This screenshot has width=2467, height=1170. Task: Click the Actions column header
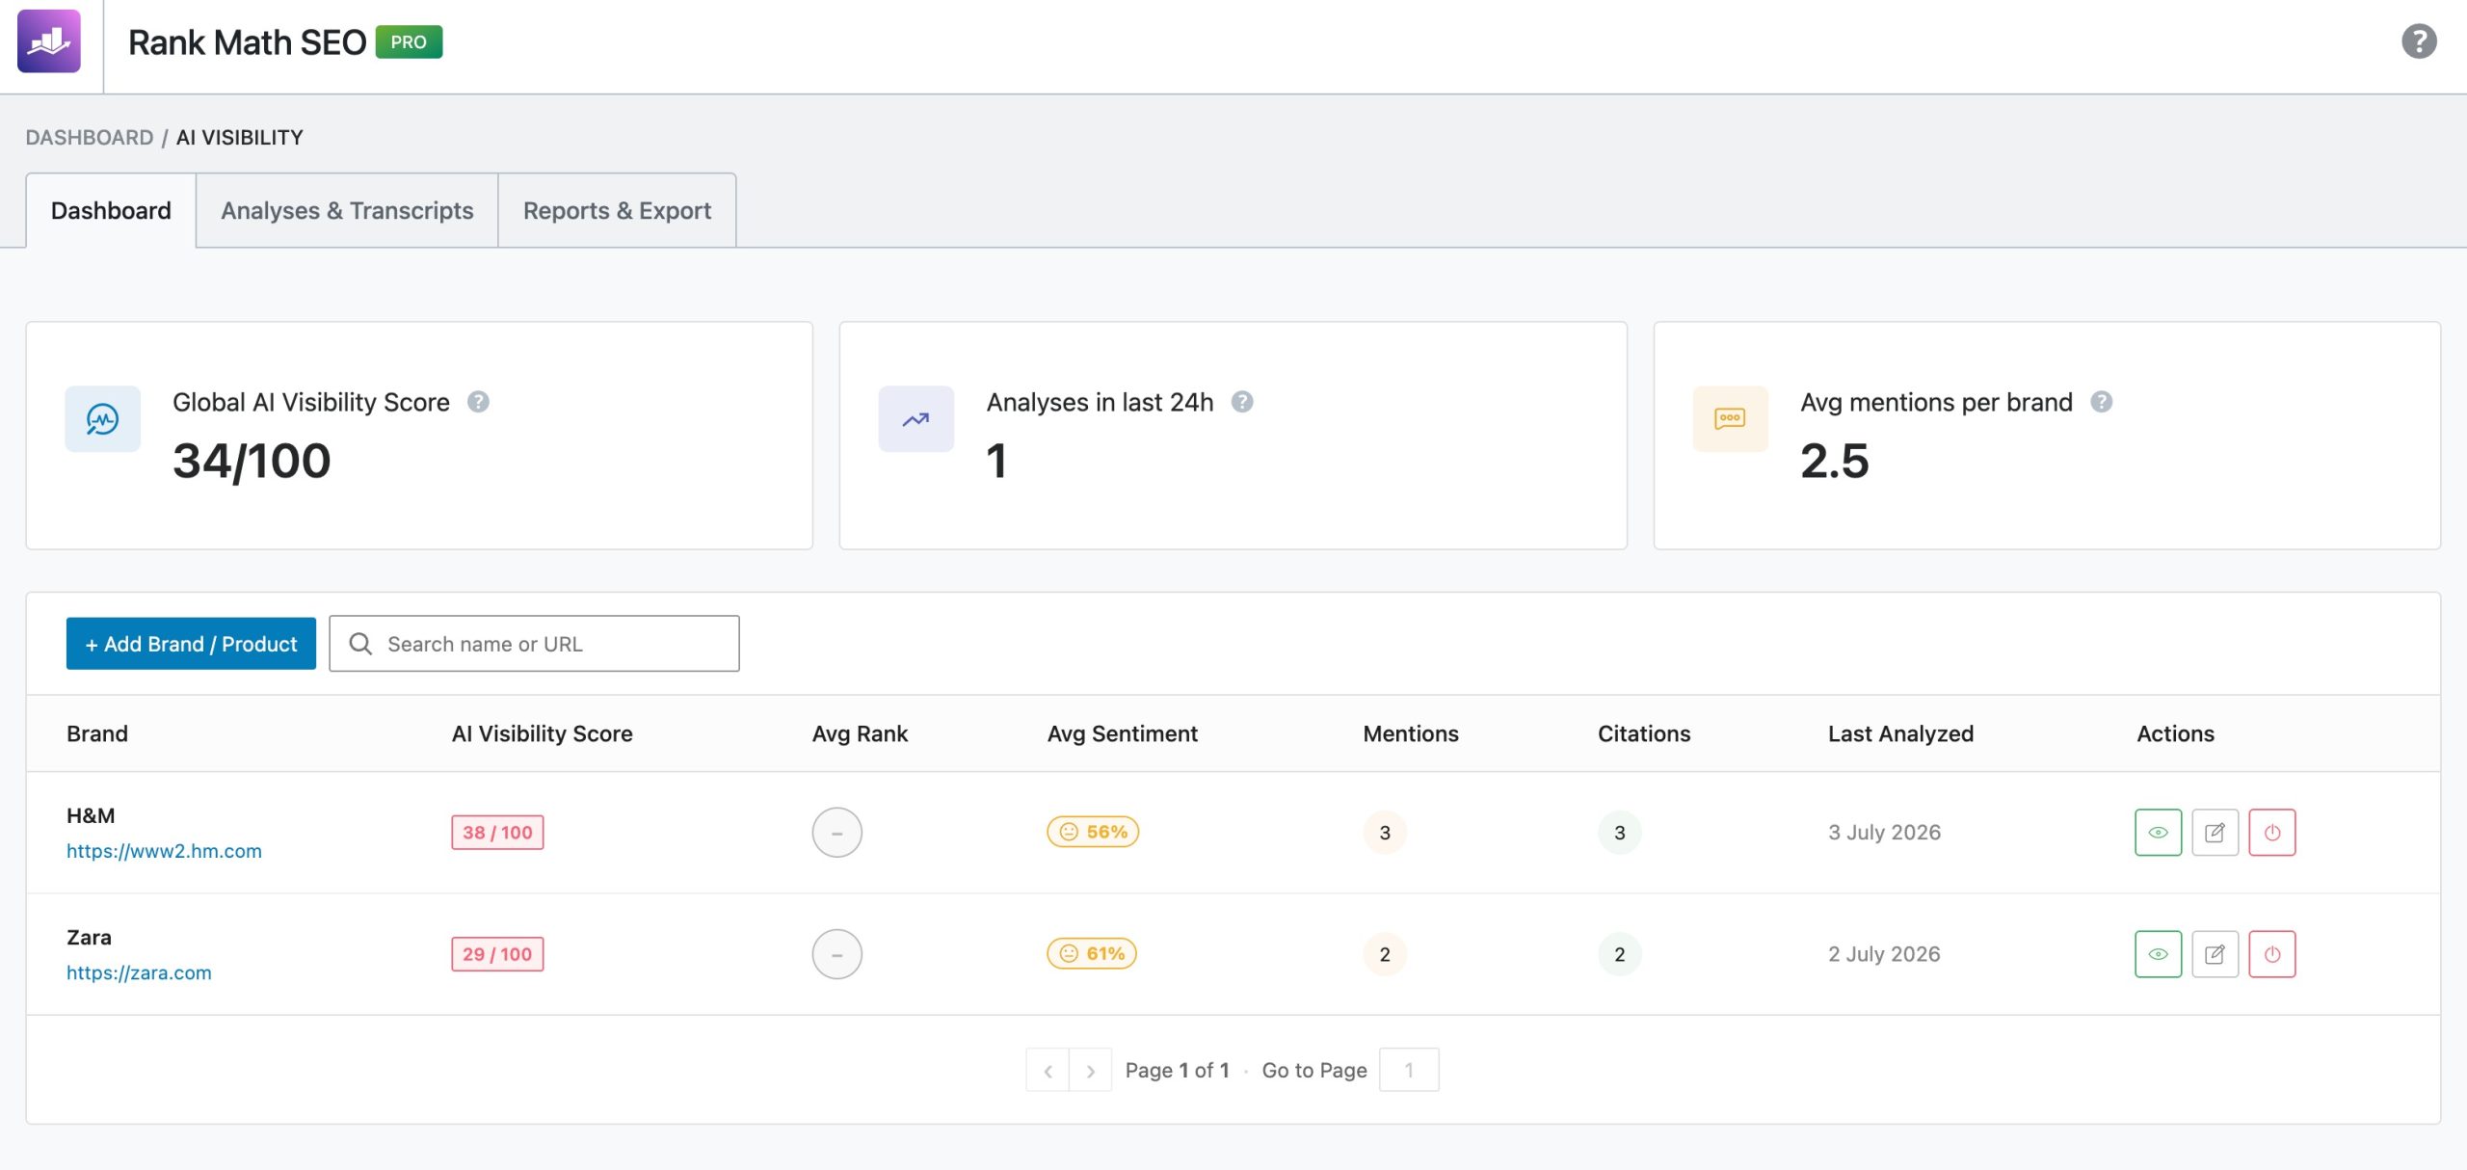pyautogui.click(x=2176, y=733)
